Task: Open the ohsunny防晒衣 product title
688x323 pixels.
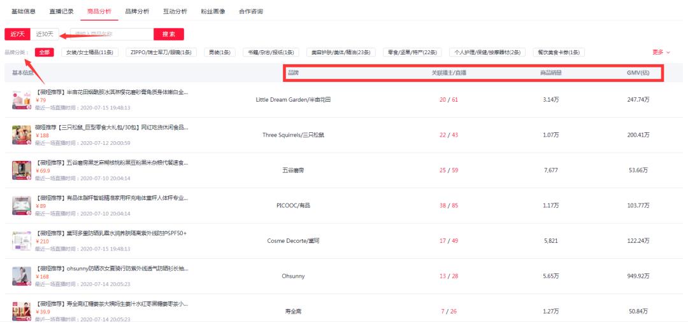Action: pyautogui.click(x=111, y=268)
